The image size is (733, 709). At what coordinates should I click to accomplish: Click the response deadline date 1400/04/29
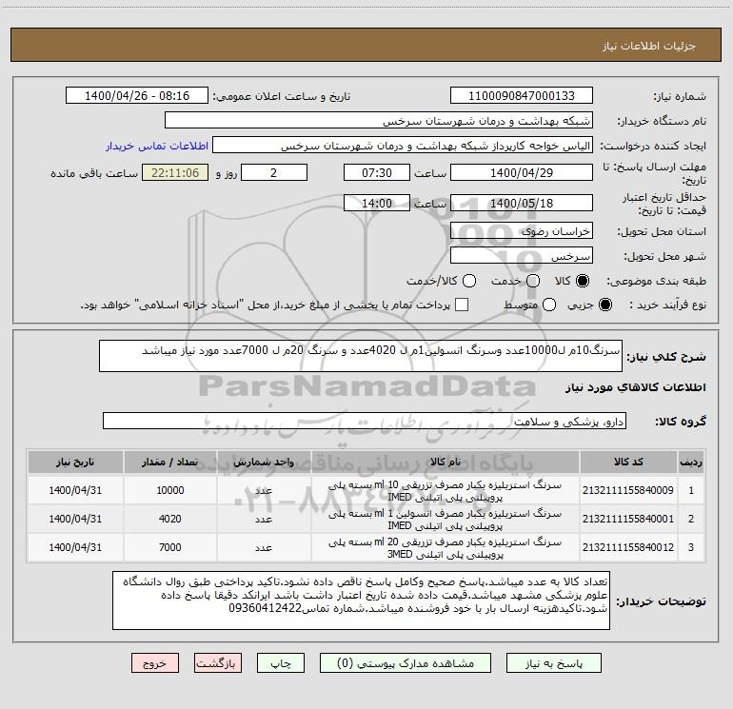coord(522,172)
